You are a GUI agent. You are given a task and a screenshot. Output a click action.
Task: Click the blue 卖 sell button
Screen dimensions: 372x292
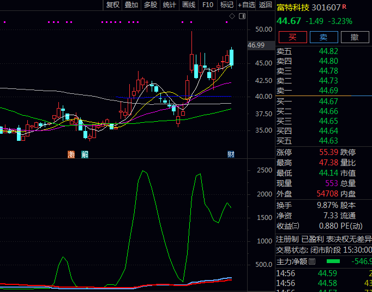click(323, 37)
